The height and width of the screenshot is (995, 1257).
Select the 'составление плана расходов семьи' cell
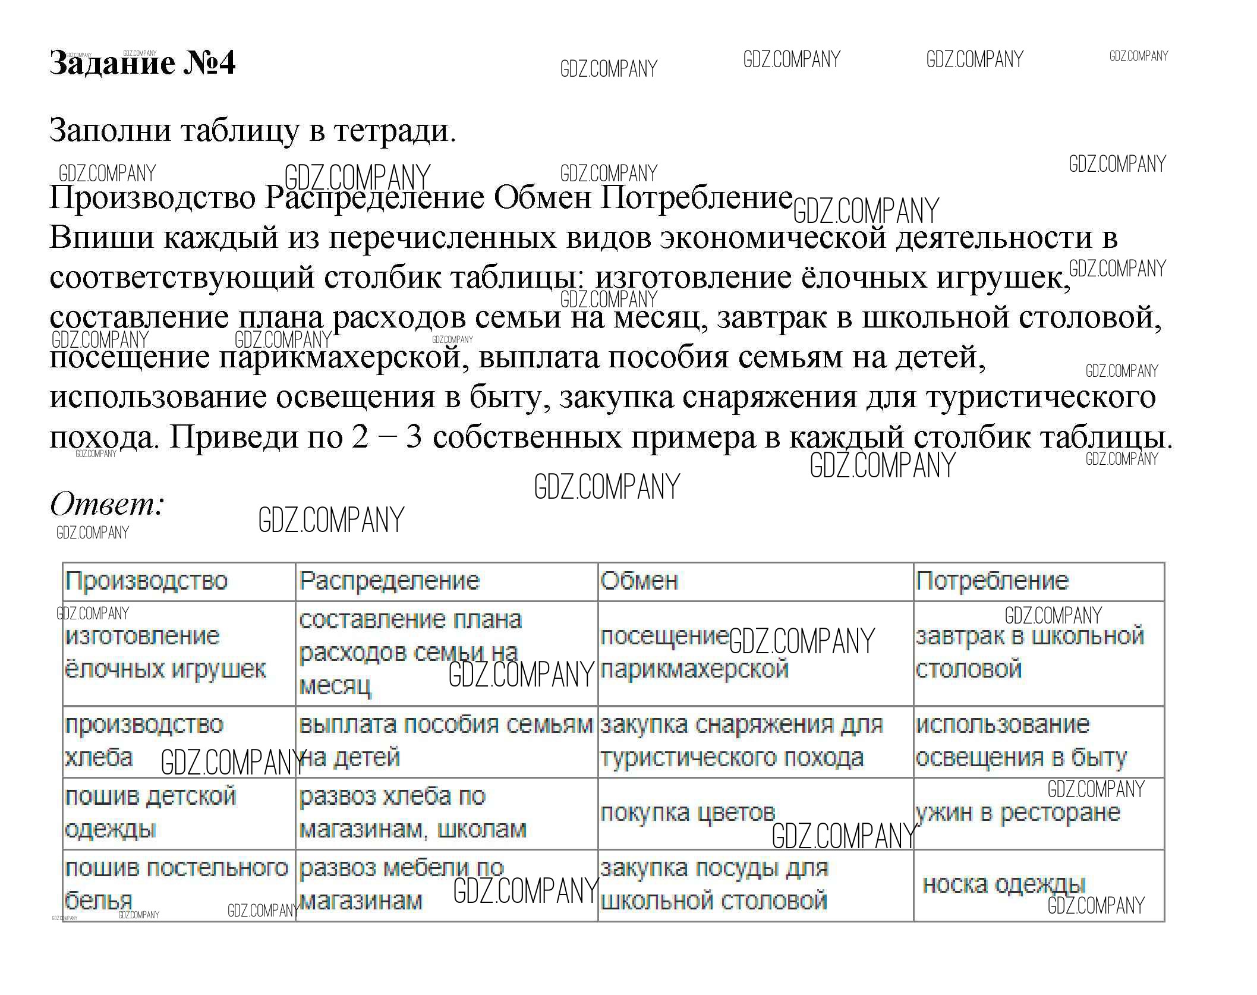click(410, 653)
